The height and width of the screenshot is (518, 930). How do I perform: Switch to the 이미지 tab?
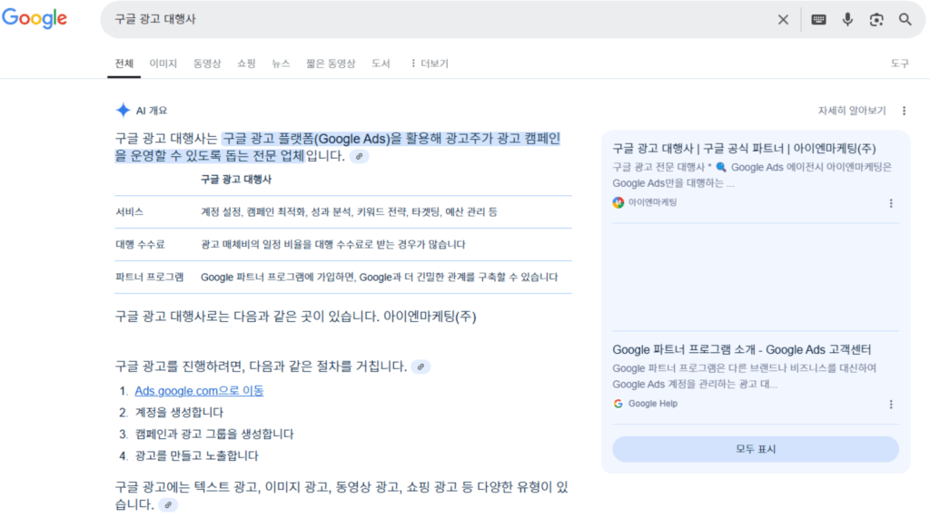[163, 64]
